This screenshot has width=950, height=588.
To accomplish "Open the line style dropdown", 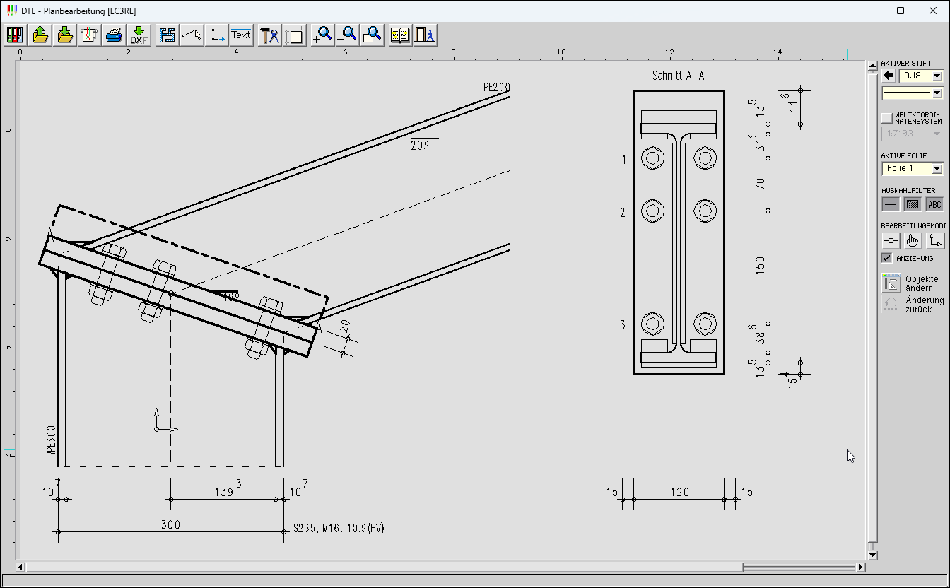I will pos(937,93).
